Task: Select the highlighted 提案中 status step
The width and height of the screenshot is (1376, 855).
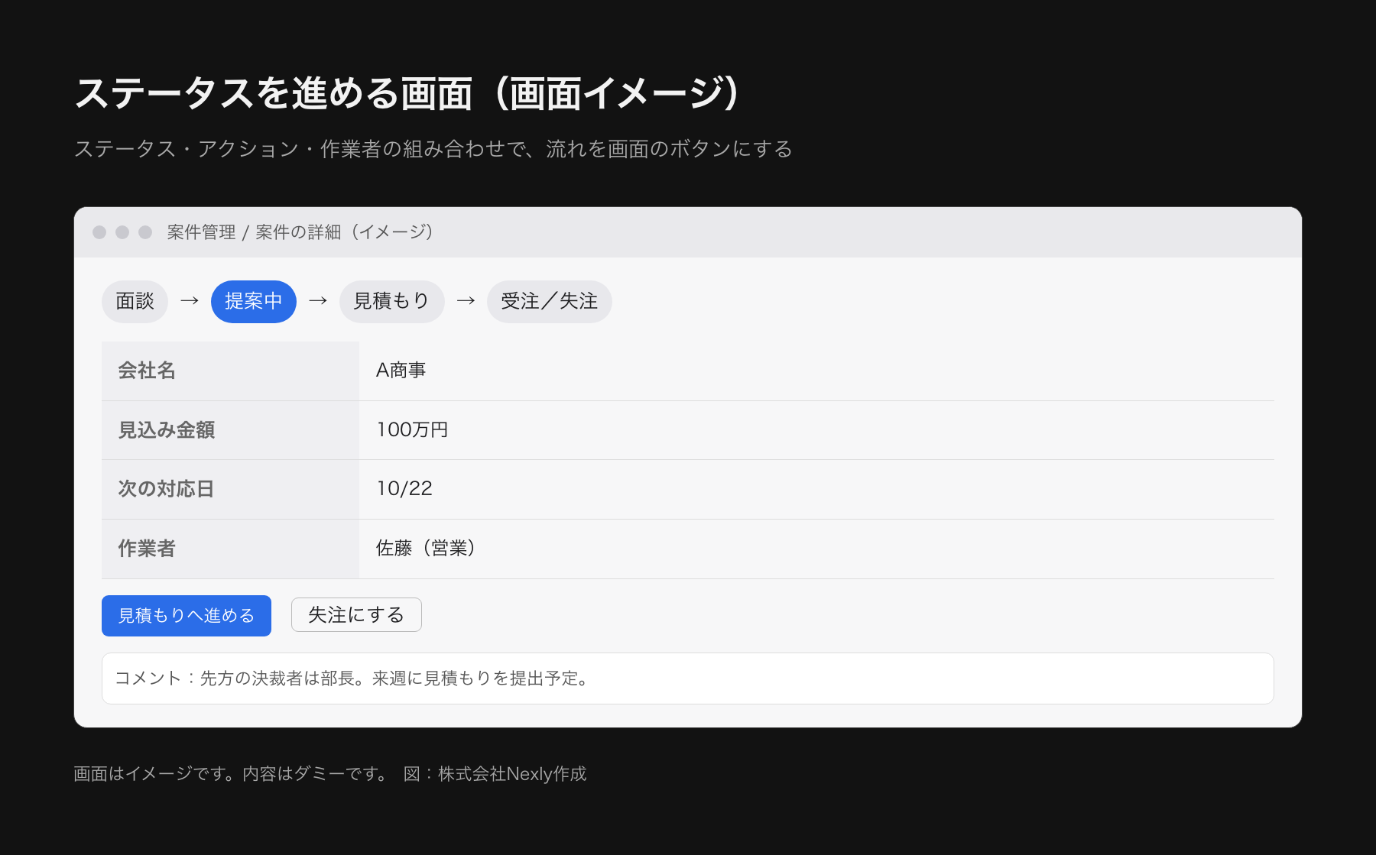Action: (254, 301)
